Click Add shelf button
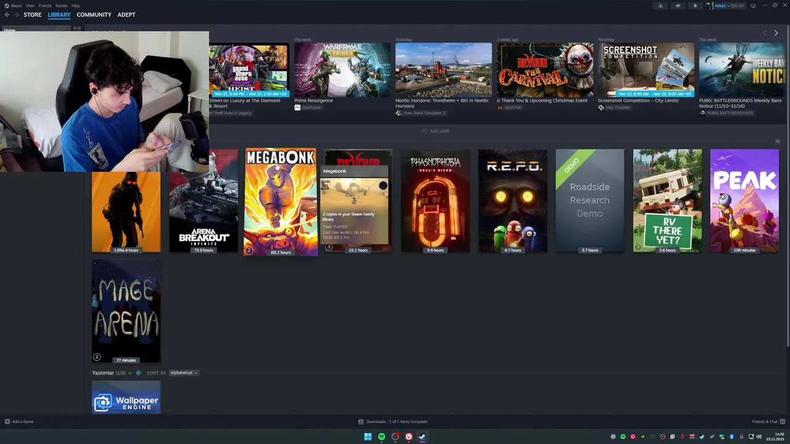Screen dimensions: 790x444 [x=436, y=131]
